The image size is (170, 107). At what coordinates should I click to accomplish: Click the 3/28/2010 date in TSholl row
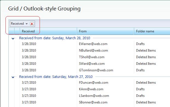pos(29,57)
